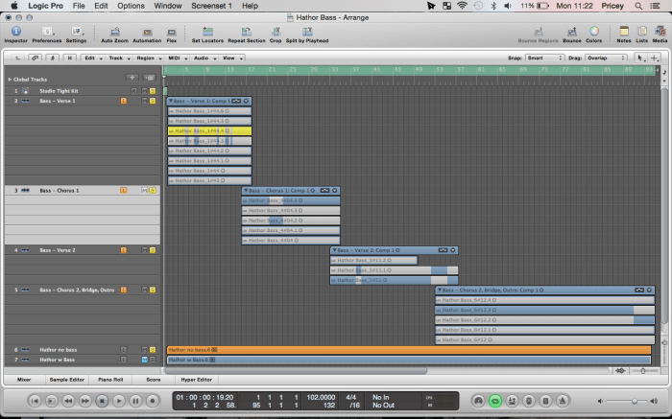Solo the Bass - Chorus 1 track
The height and width of the screenshot is (419, 672).
(152, 191)
